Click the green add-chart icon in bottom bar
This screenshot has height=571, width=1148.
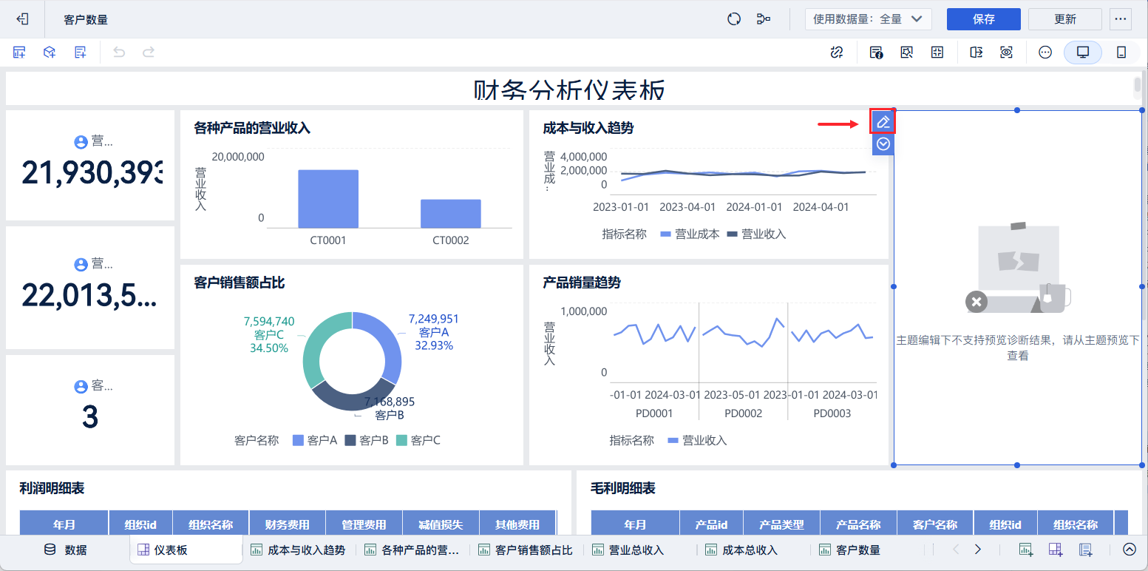1026,550
